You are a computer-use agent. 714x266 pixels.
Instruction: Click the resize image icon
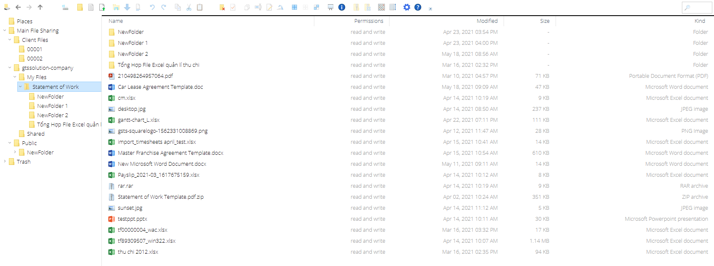280,7
